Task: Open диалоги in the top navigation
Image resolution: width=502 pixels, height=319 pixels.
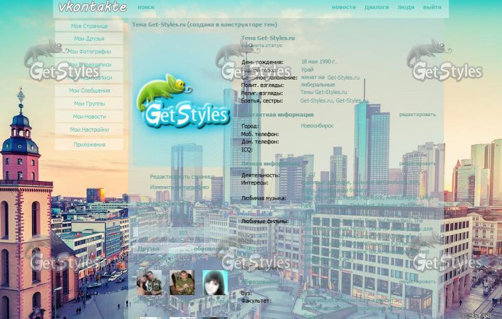Action: pos(376,7)
